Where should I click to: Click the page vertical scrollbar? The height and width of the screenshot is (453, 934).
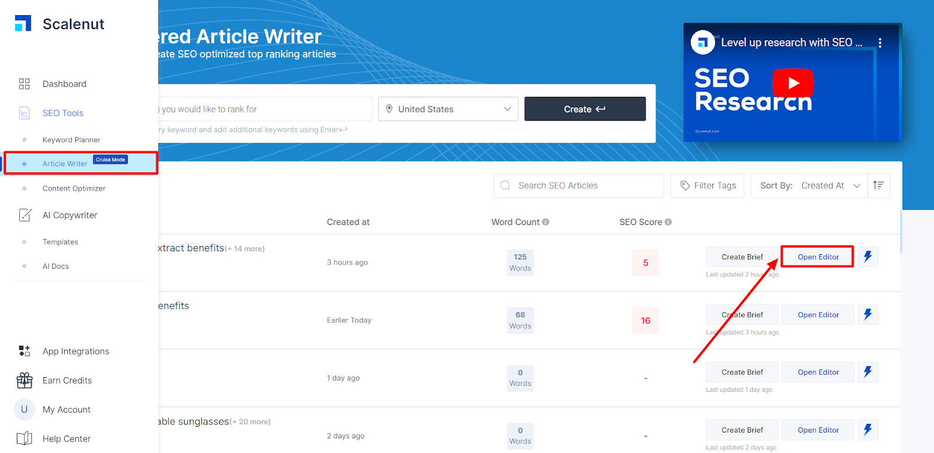[x=901, y=231]
